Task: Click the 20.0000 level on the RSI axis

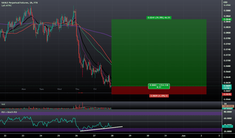Action: (228, 131)
